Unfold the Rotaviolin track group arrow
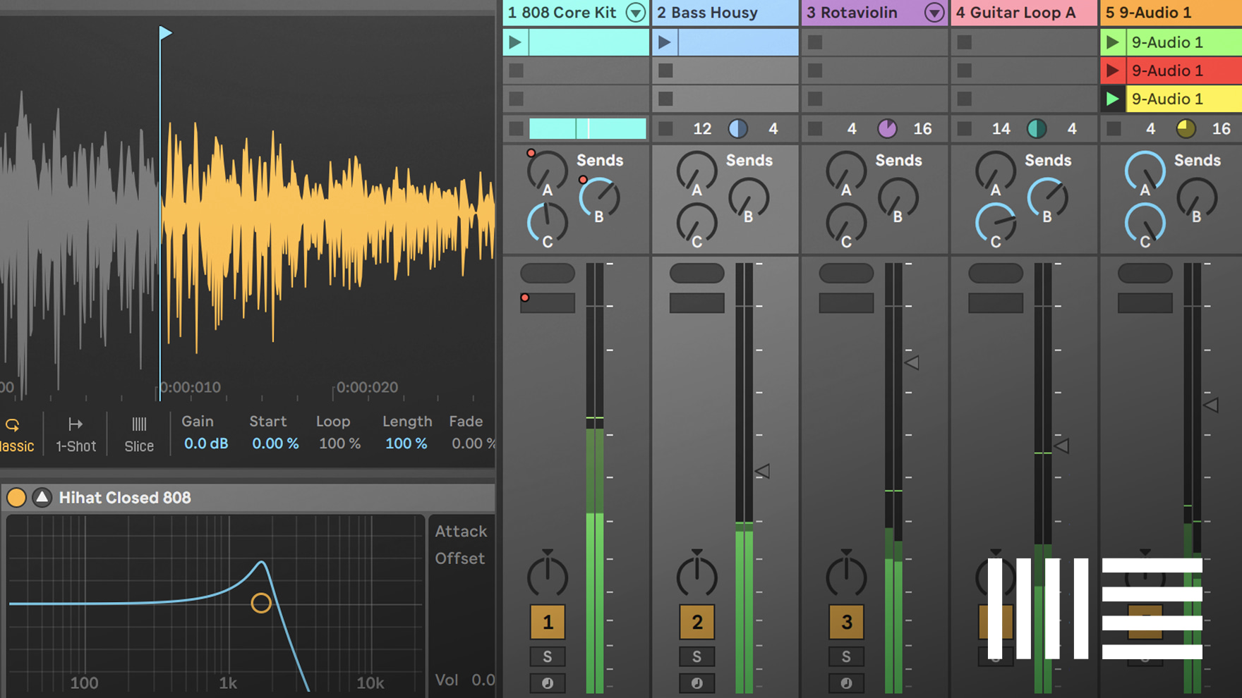 [934, 13]
